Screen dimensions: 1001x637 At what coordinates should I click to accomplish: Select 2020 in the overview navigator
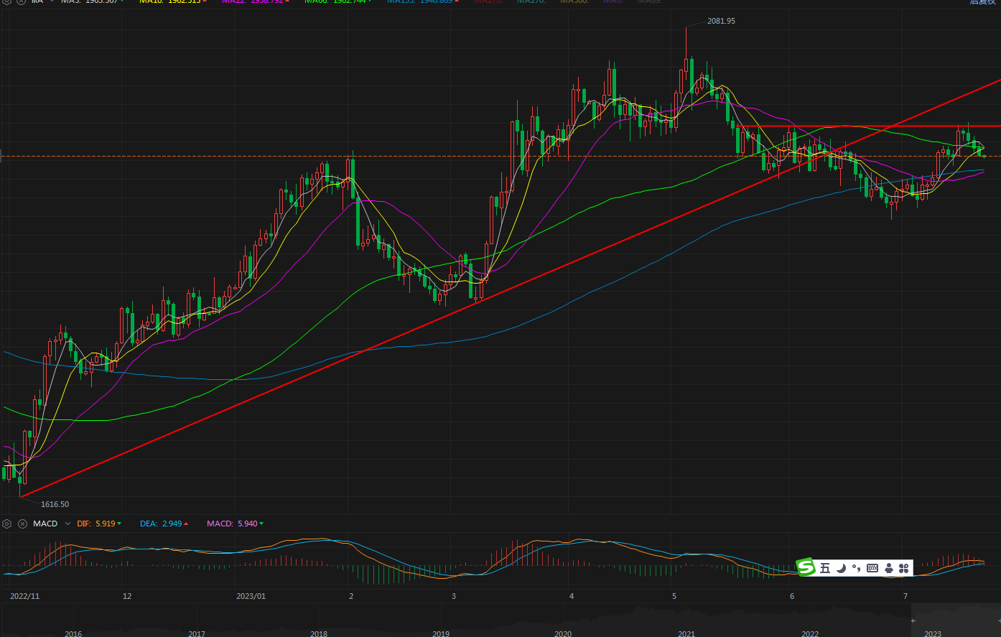point(563,633)
